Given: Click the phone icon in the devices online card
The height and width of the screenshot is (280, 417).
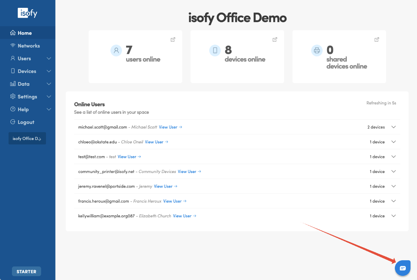Looking at the screenshot, I should pyautogui.click(x=215, y=51).
